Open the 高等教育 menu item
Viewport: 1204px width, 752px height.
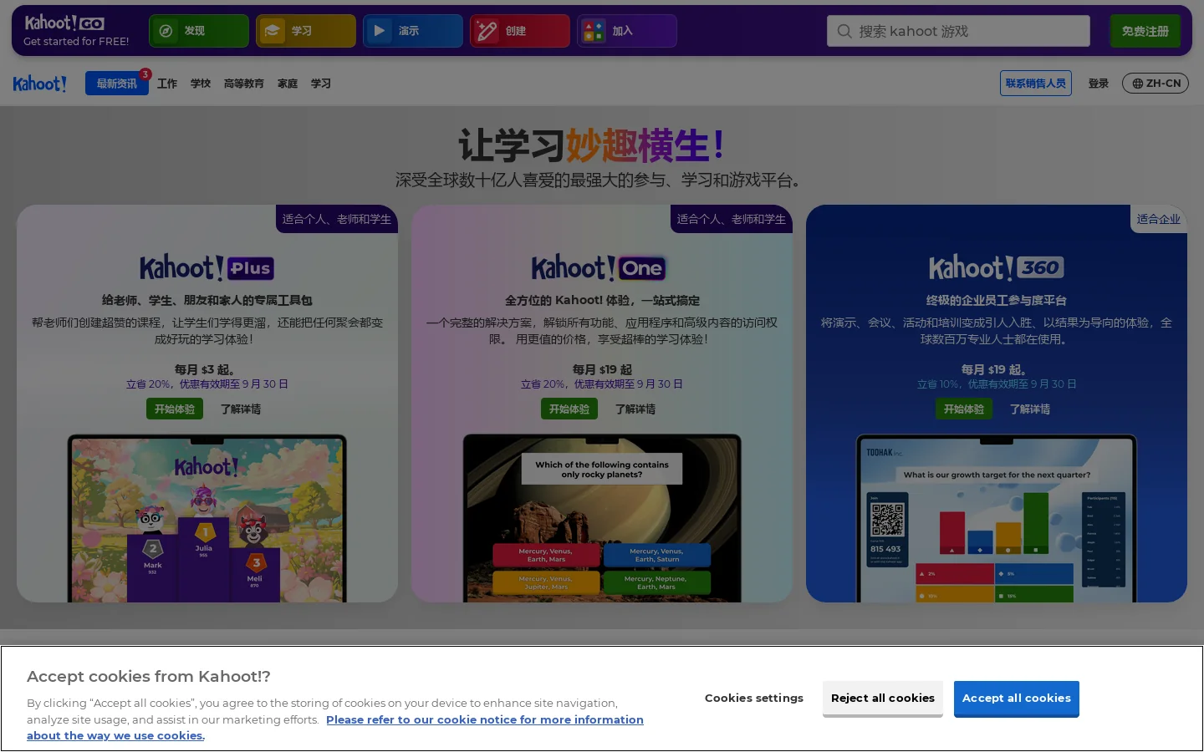[244, 84]
